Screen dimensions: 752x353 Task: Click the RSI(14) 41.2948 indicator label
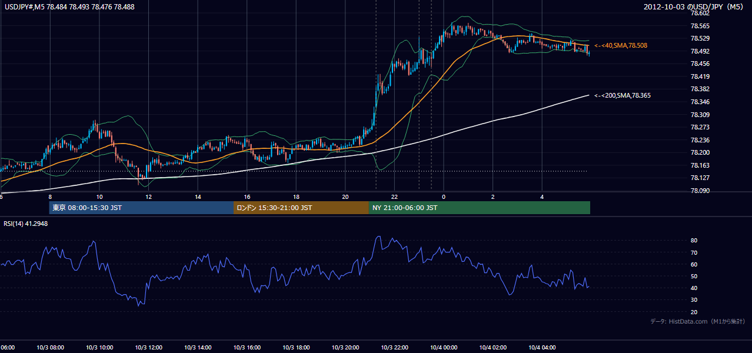(26, 224)
